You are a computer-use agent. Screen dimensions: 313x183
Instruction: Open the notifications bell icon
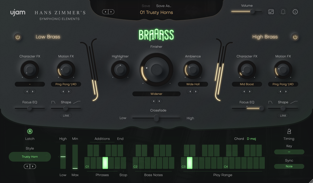[x=283, y=12]
